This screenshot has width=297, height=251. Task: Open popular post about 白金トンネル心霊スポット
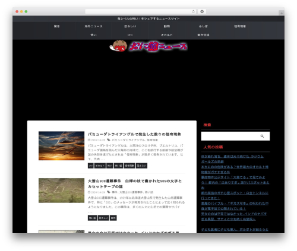[235, 195]
